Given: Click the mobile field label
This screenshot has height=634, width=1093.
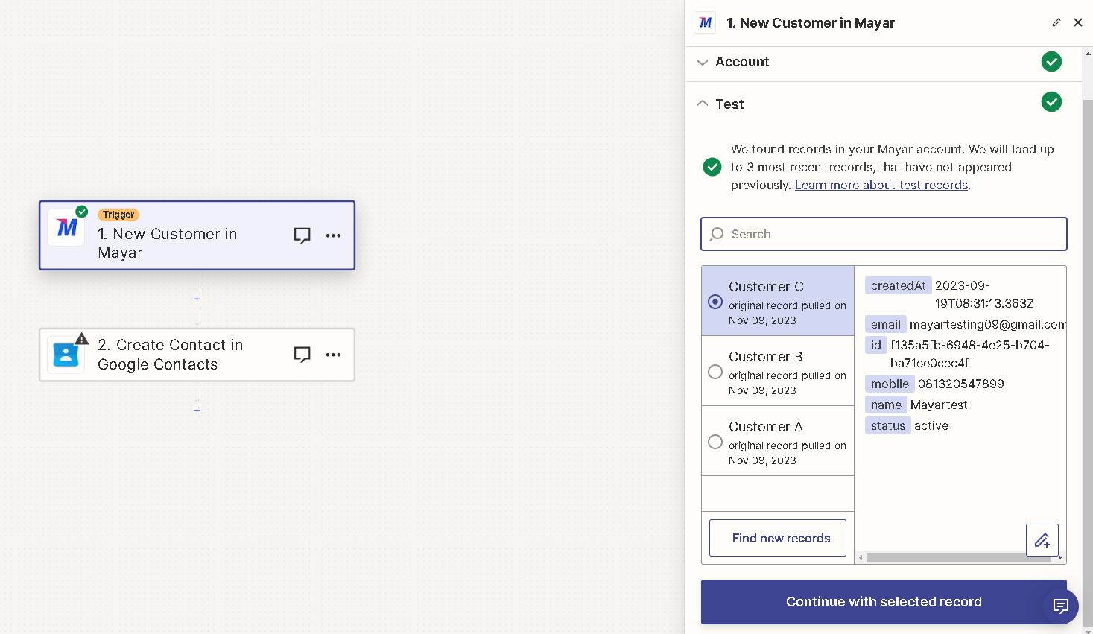Looking at the screenshot, I should [890, 384].
